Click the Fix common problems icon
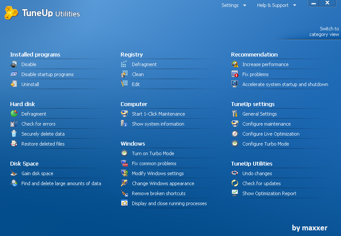This screenshot has width=341, height=236. point(124,163)
